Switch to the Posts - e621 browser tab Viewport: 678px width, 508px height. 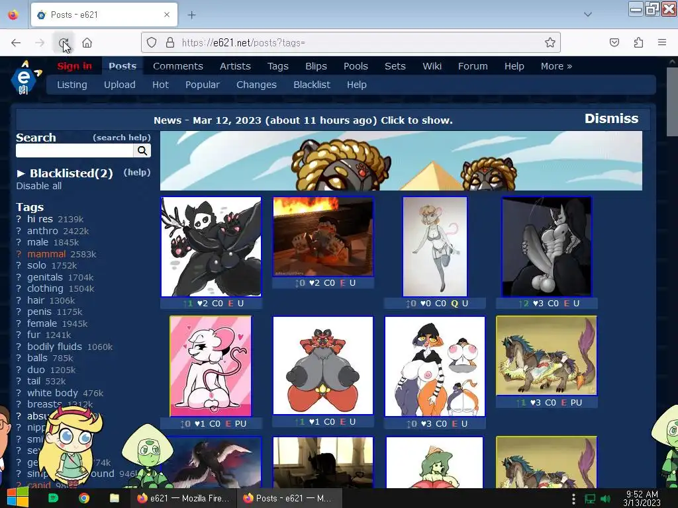[104, 15]
